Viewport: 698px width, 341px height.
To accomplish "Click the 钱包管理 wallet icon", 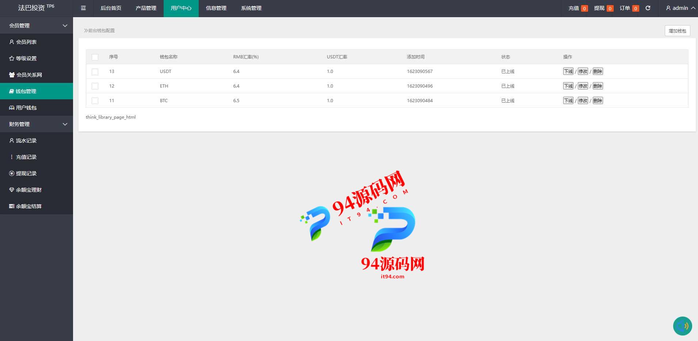I will (12, 91).
